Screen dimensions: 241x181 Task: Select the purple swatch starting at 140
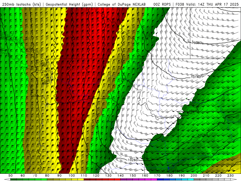pos(124,179)
